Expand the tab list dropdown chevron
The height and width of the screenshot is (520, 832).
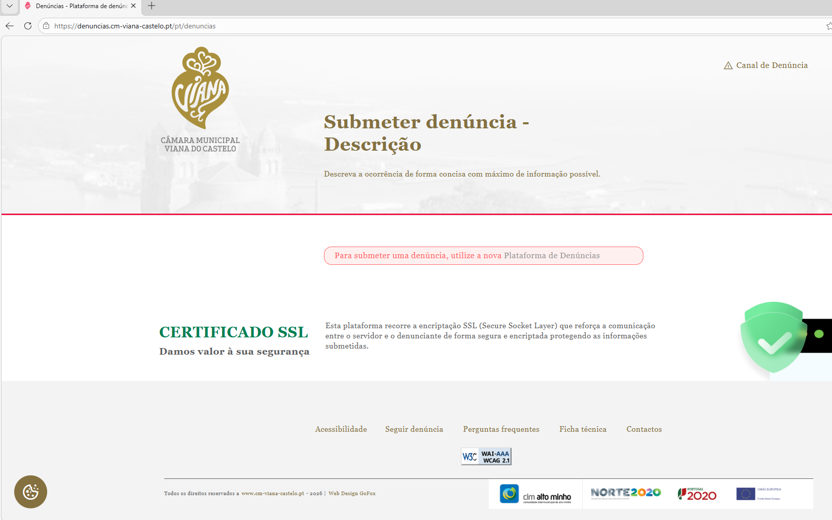9,6
